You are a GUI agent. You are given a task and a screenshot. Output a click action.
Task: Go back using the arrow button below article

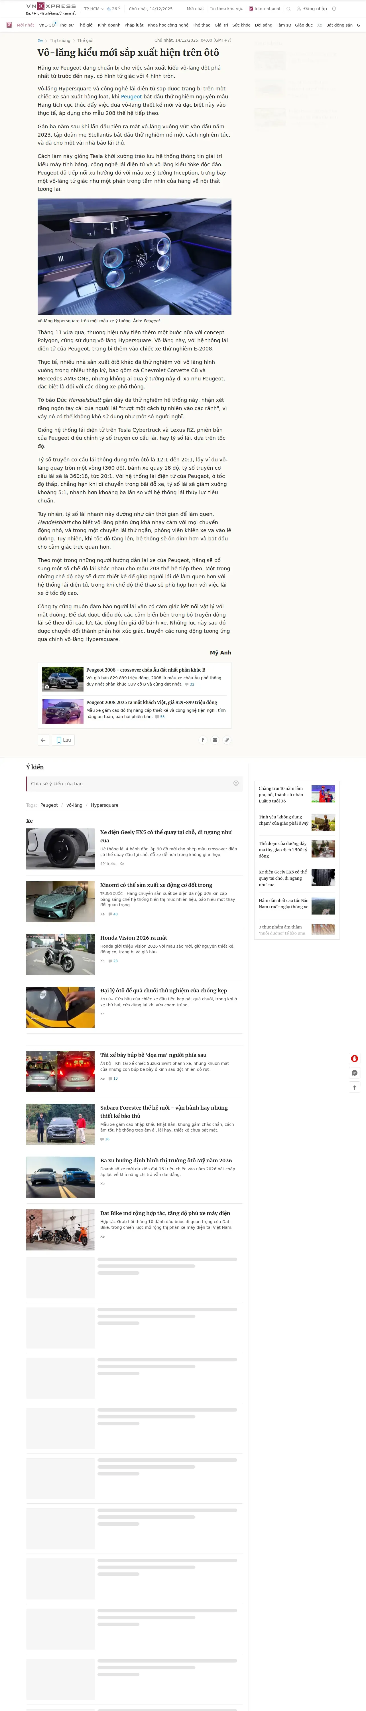click(x=43, y=740)
